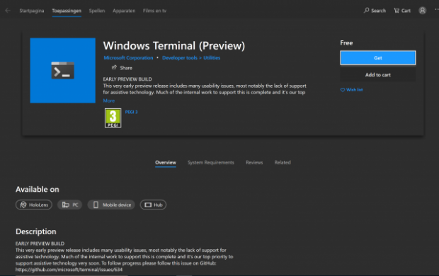This screenshot has width=439, height=276.
Task: Select the Hub device chip
Action: click(153, 205)
